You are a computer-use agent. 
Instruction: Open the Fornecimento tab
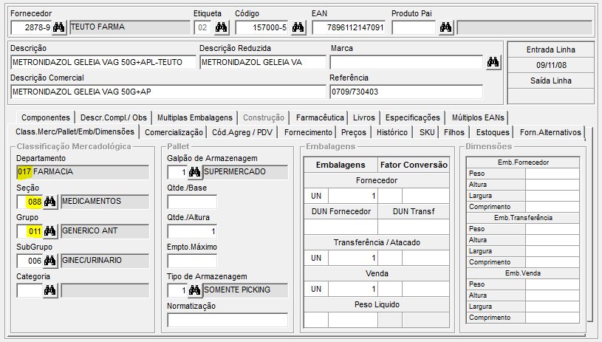(x=308, y=132)
